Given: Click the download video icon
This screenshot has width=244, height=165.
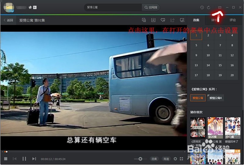Looking at the screenshot, I should [153, 20].
